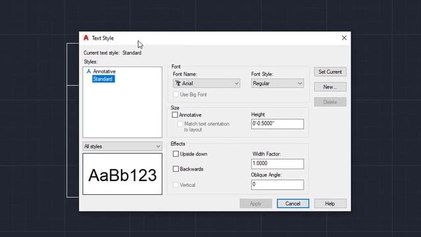Enable the Upside down effect
Viewport: 421px width, 237px height.
point(176,154)
